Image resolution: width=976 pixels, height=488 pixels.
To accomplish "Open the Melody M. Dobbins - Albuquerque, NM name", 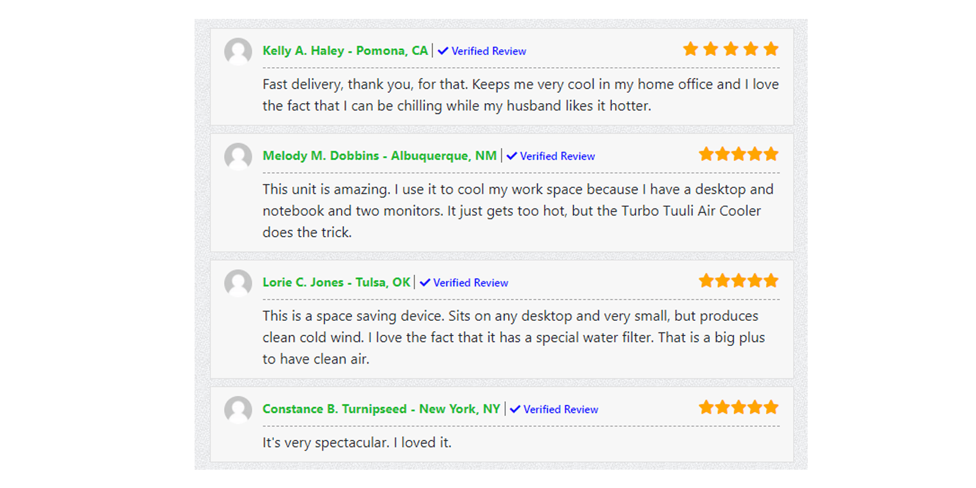I will click(x=379, y=156).
